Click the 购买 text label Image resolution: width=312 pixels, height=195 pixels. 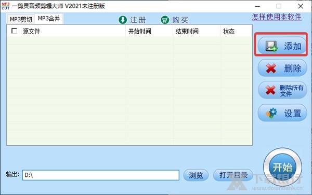coord(180,20)
